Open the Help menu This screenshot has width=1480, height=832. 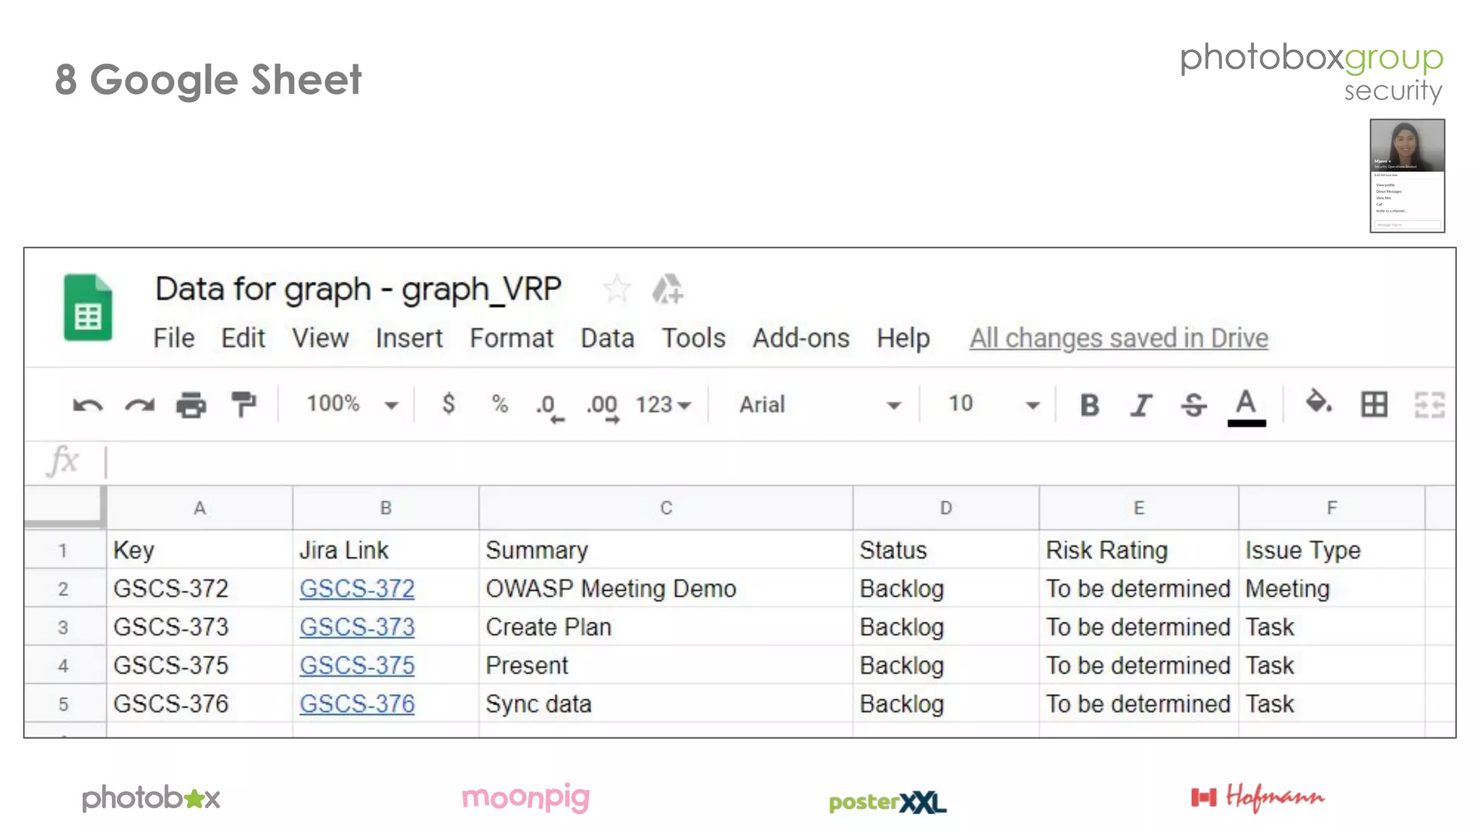pos(903,338)
